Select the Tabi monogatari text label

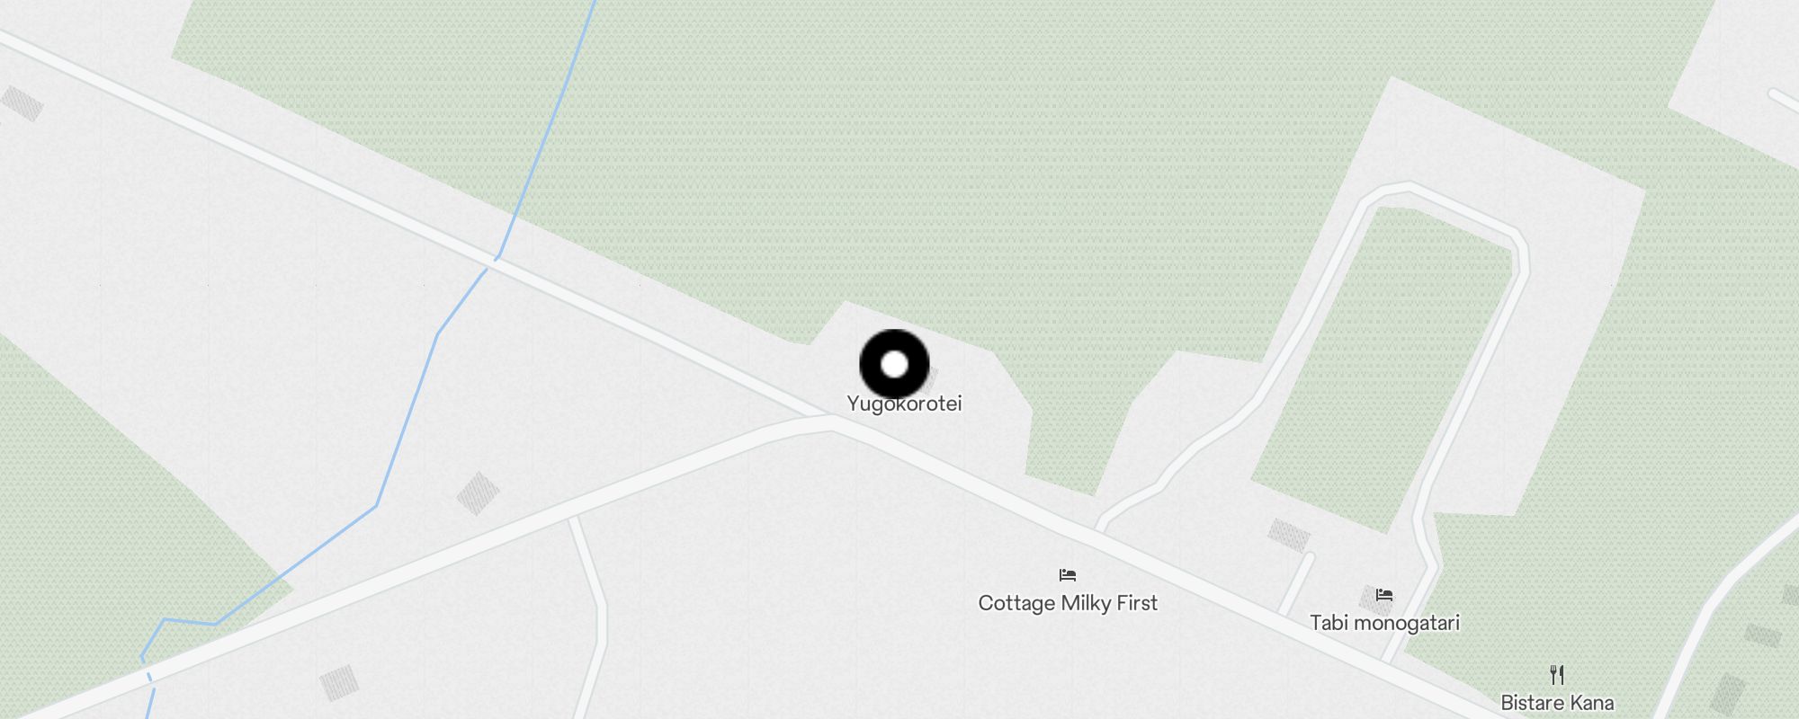pos(1384,623)
